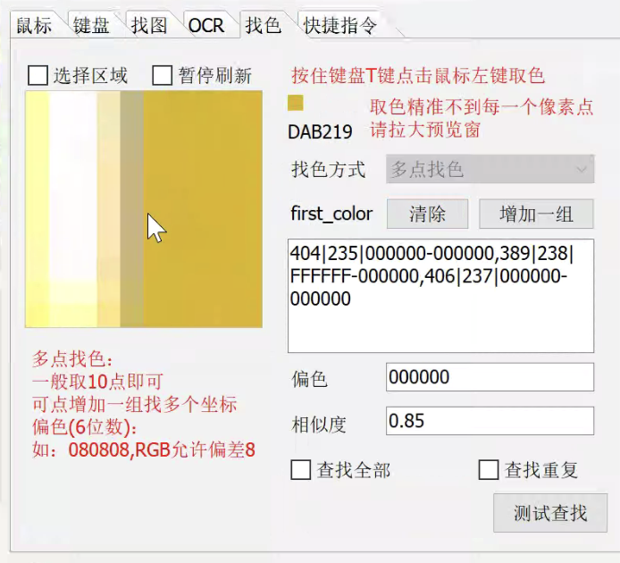Viewport: 620px width, 563px height.
Task: Click the 按住键盘T键点击鼠标左键取色 hint
Action: tap(418, 75)
